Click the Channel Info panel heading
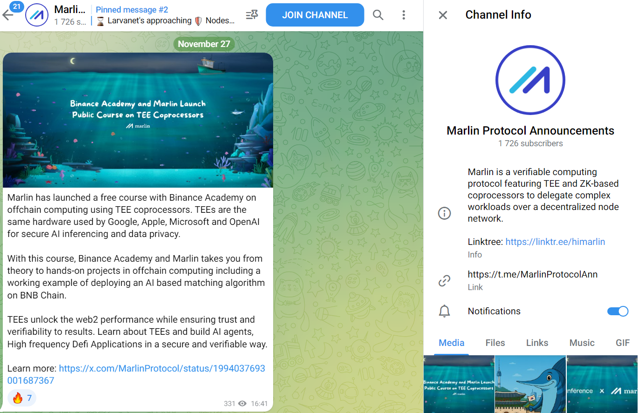 click(x=498, y=15)
